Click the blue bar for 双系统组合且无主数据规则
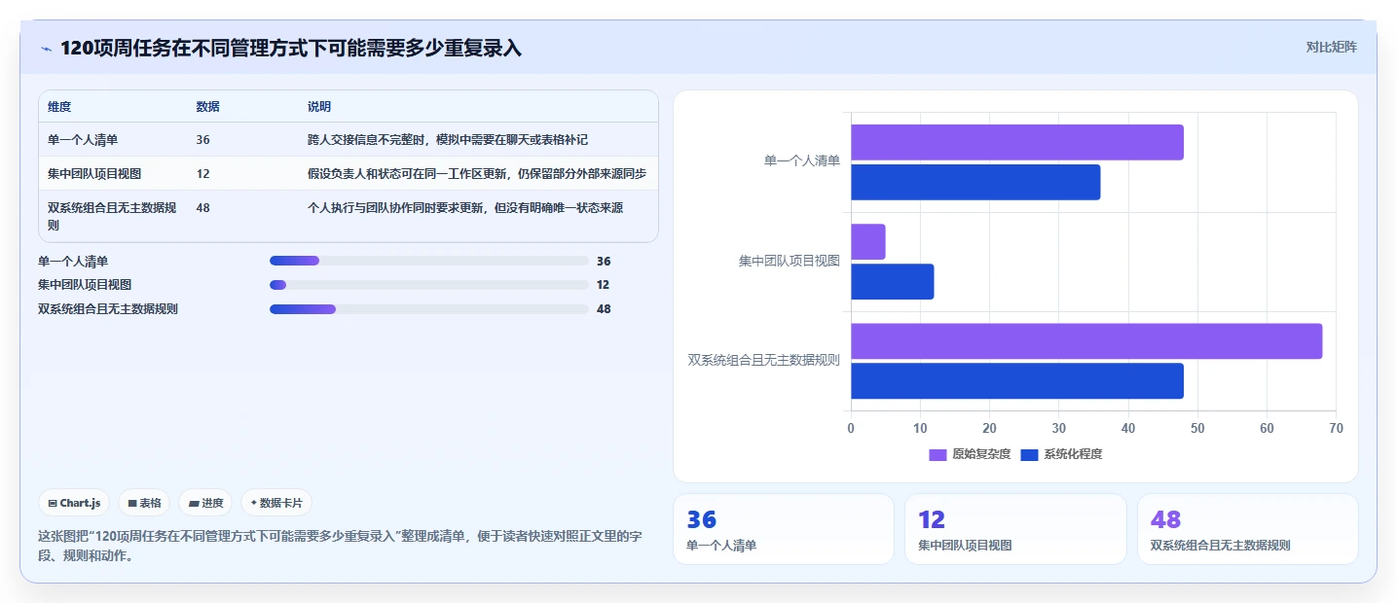1397x603 pixels. tap(1017, 381)
